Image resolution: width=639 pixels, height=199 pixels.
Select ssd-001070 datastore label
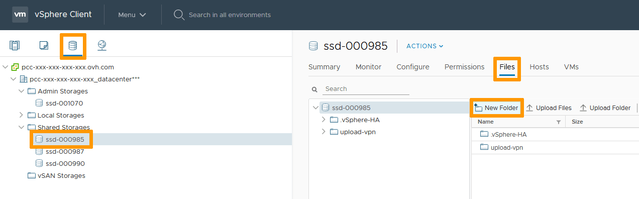(x=64, y=103)
